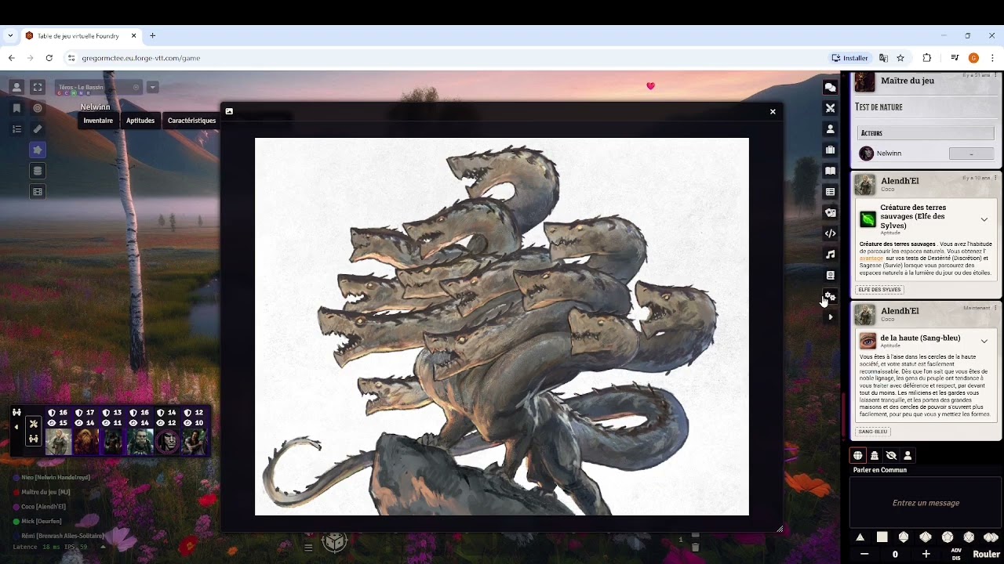Collapse the party bar left arrow
The height and width of the screenshot is (564, 1004).
tap(16, 427)
